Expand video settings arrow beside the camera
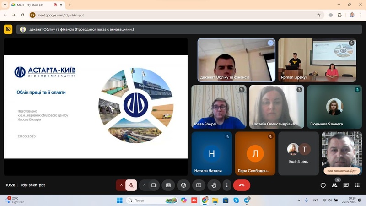Image resolution: width=366 pixels, height=206 pixels. (144, 185)
